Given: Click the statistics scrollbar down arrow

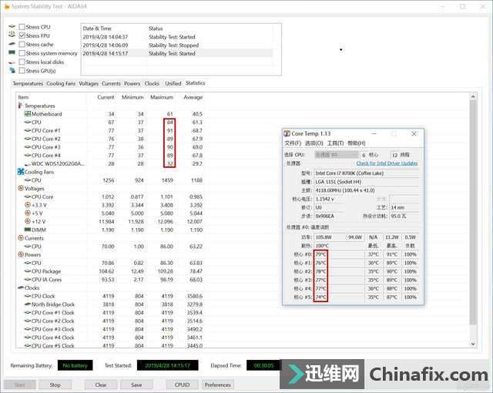Looking at the screenshot, I should click(x=473, y=344).
